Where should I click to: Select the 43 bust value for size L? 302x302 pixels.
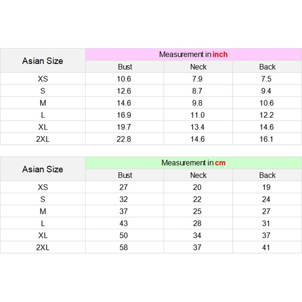[x=123, y=223]
